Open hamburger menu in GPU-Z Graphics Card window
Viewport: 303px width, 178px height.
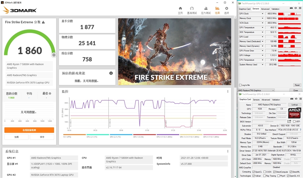(x=300, y=99)
